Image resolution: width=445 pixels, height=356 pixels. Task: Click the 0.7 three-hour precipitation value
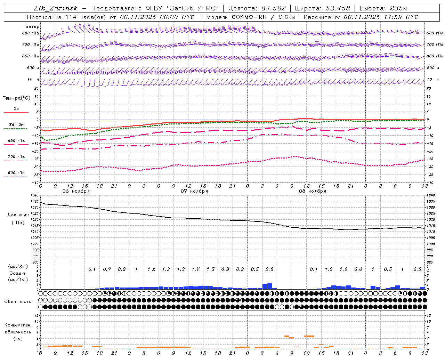pyautogui.click(x=107, y=269)
